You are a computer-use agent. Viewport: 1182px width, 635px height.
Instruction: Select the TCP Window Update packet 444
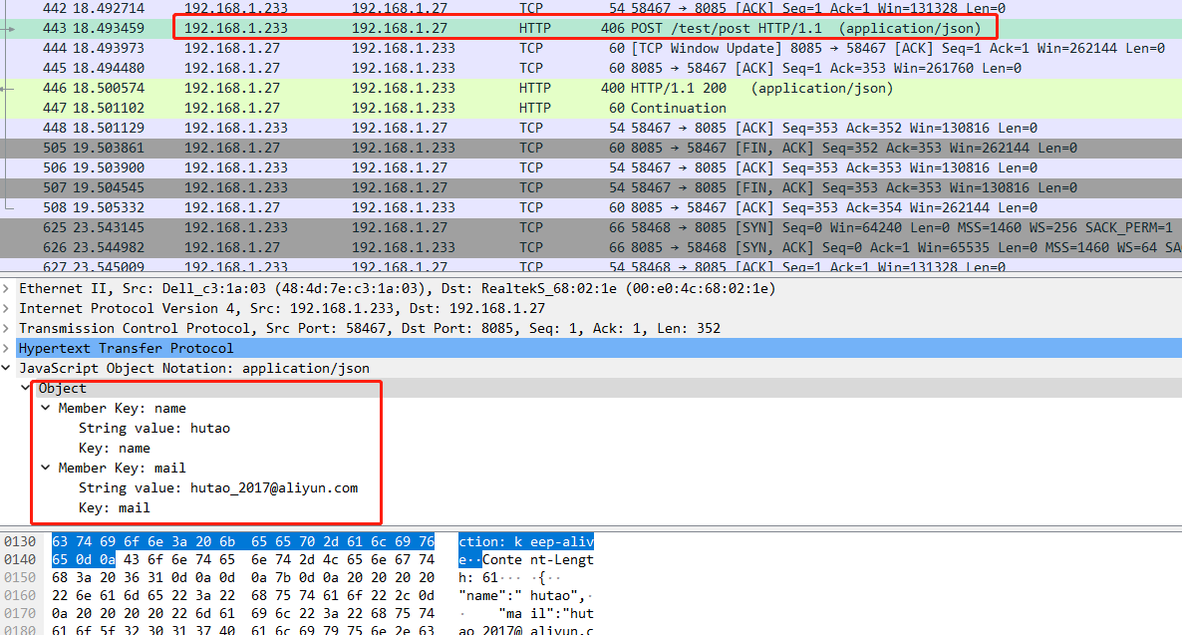pos(399,48)
